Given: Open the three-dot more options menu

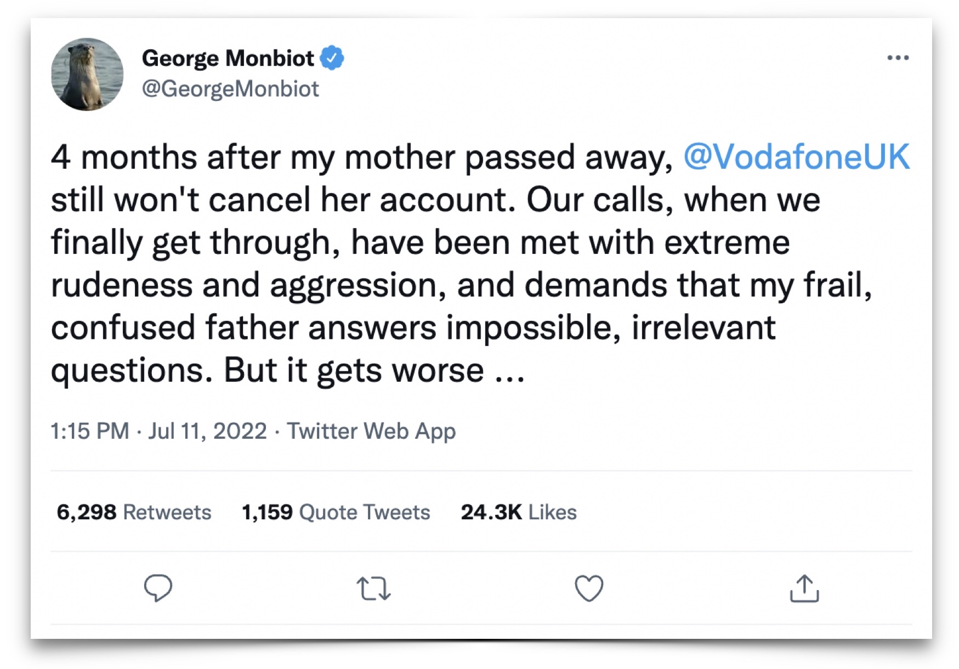Looking at the screenshot, I should (x=898, y=58).
